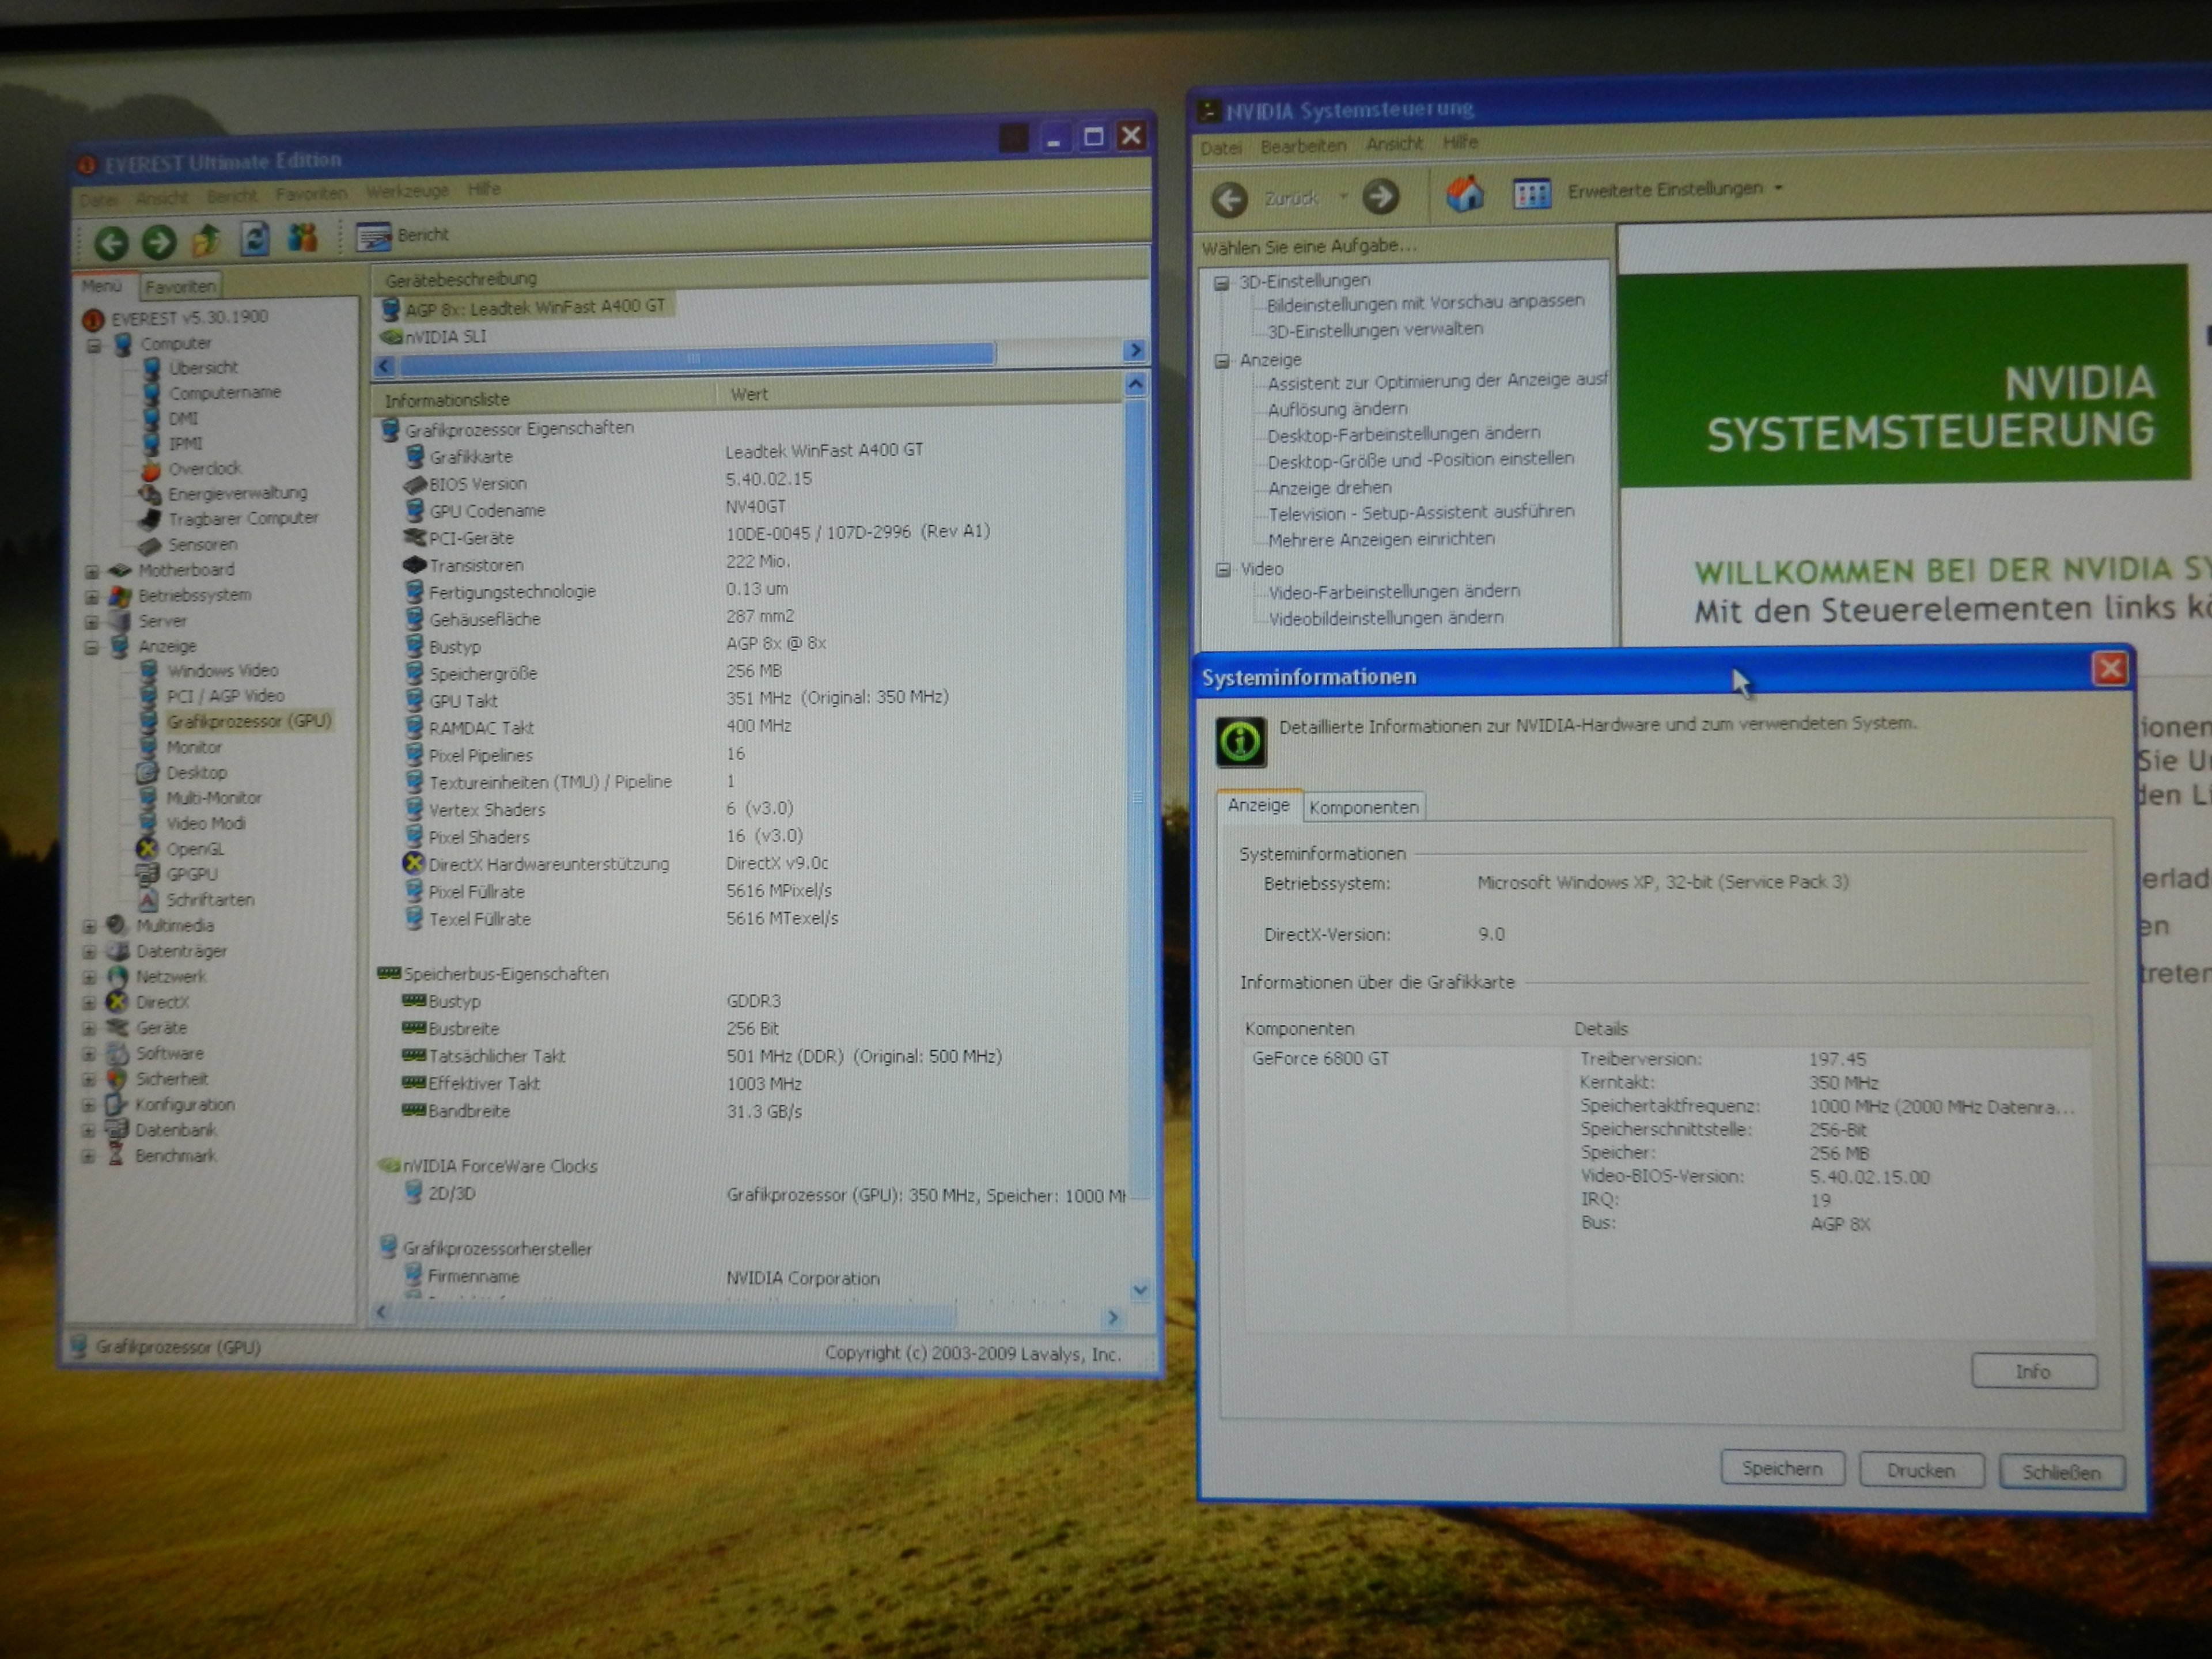Collapse 3D-Einstellungen in NVIDIA task tree
2212x1659 pixels.
pyautogui.click(x=1221, y=283)
